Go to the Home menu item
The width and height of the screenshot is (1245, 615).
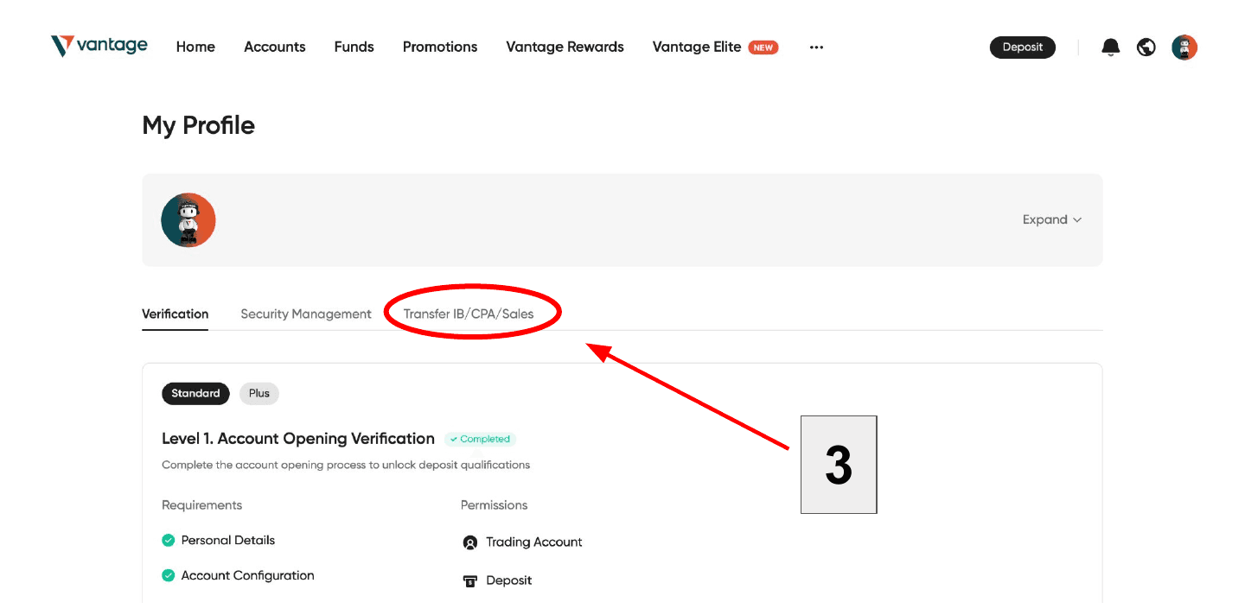pyautogui.click(x=195, y=47)
